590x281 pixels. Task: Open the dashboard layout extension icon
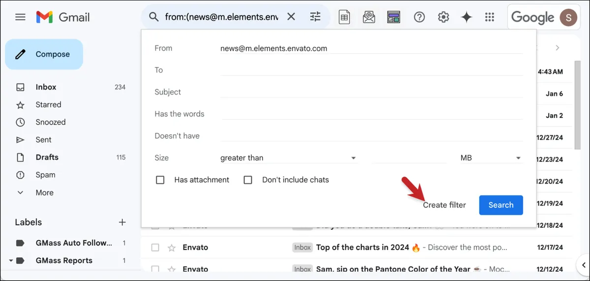(x=393, y=17)
